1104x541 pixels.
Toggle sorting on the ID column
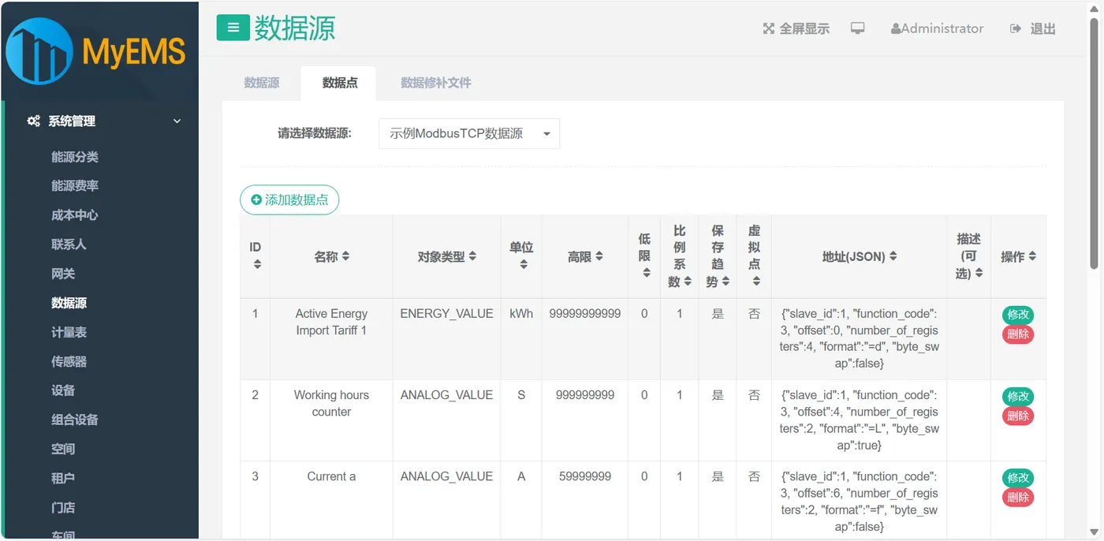255,256
